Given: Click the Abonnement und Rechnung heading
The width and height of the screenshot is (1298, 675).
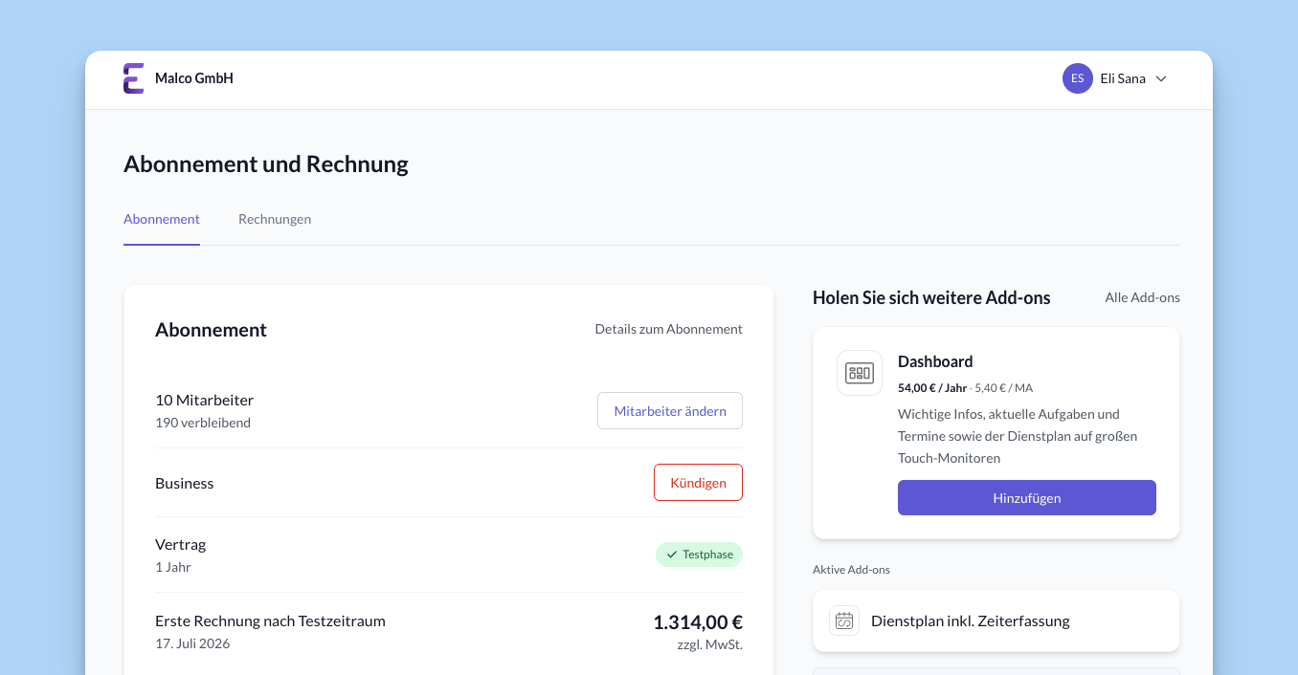Looking at the screenshot, I should (x=266, y=163).
